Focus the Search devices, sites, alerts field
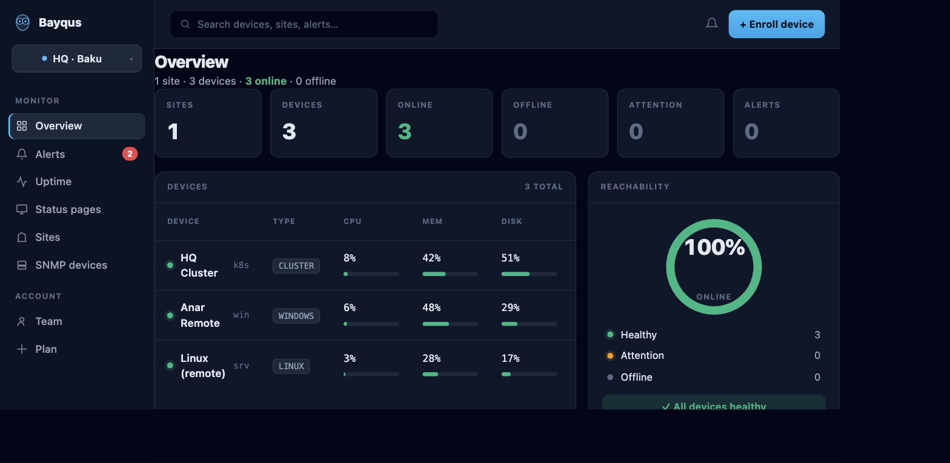The height and width of the screenshot is (463, 950). tap(304, 24)
